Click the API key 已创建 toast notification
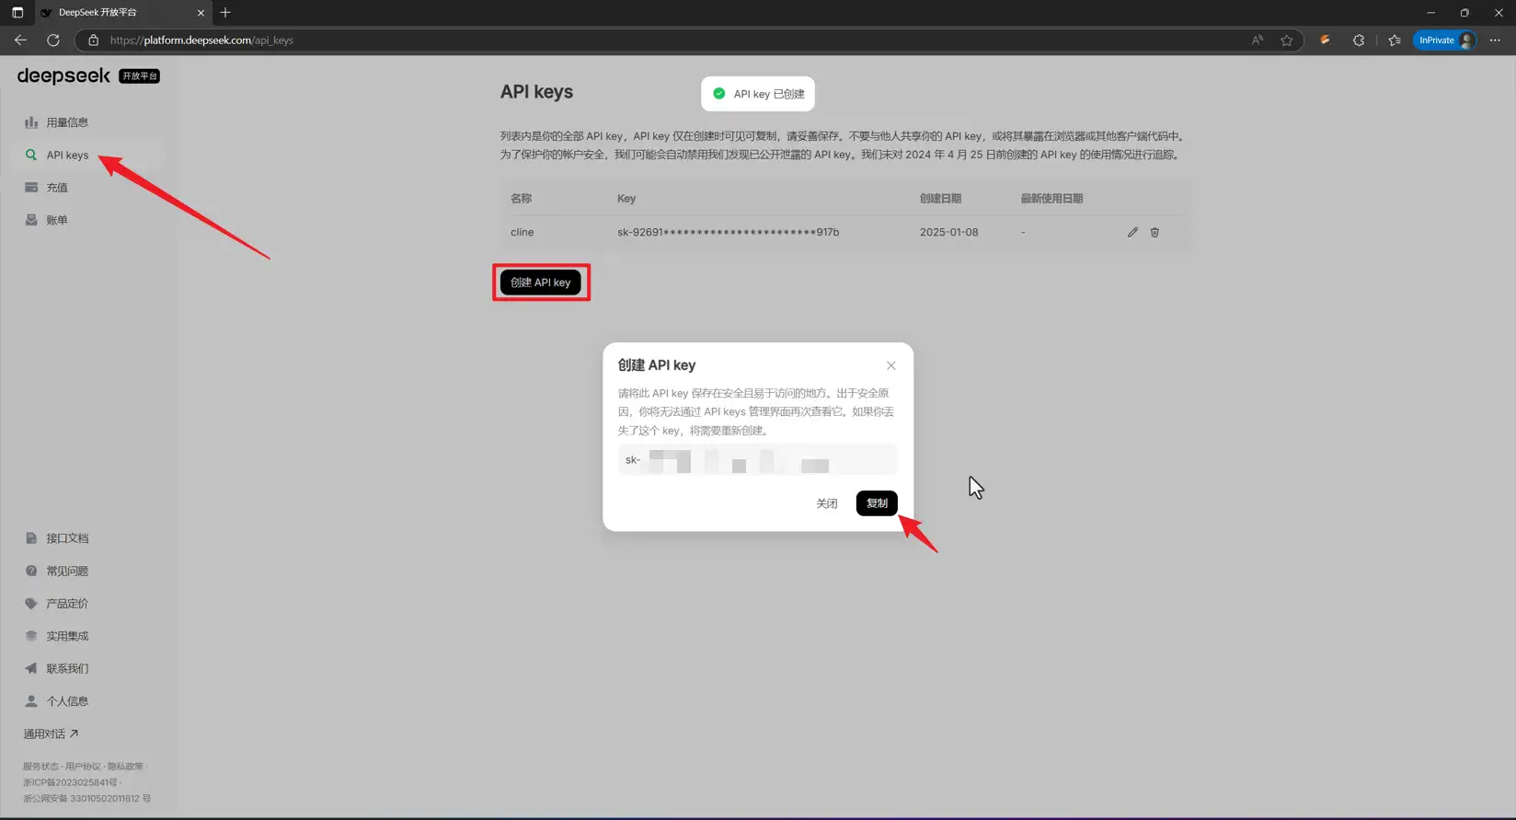Image resolution: width=1516 pixels, height=820 pixels. (758, 94)
